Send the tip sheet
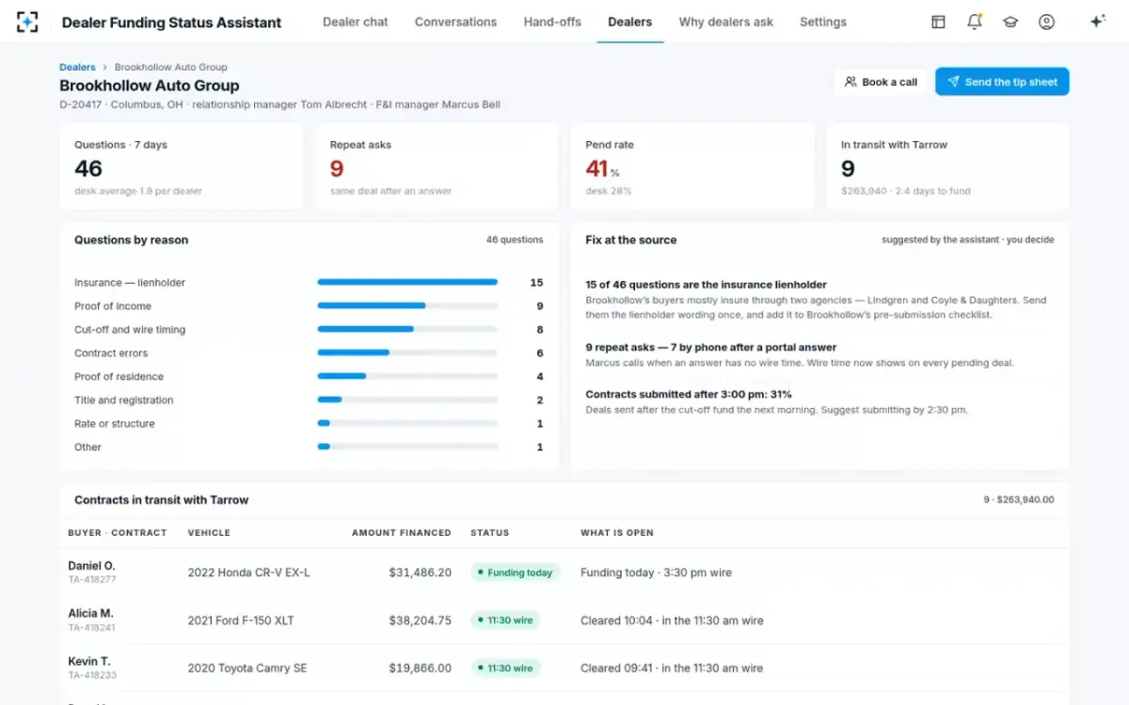The width and height of the screenshot is (1129, 705). pos(1002,82)
